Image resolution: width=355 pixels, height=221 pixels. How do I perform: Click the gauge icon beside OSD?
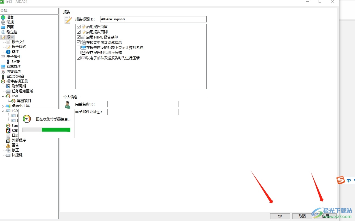(8, 96)
